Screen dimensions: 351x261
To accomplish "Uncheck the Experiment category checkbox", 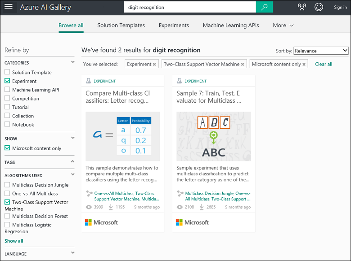I will 7,81.
